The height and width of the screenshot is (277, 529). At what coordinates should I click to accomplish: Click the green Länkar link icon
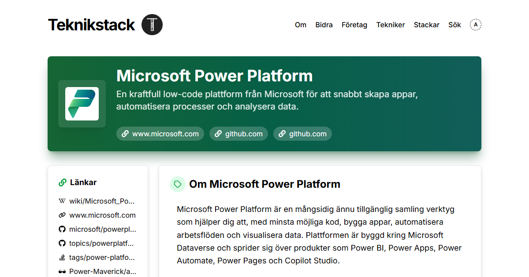tap(63, 182)
